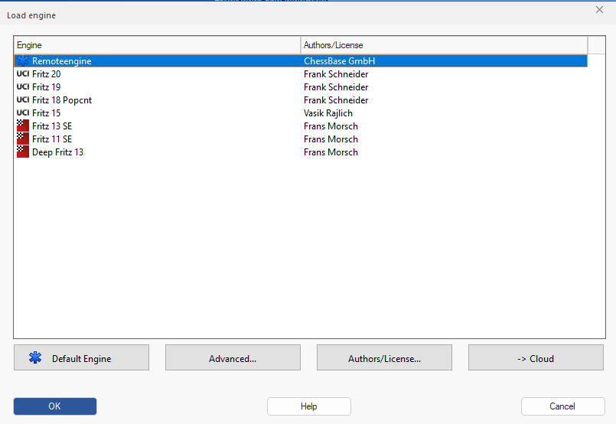Viewport: 616px width, 424px height.
Task: Close the Load engine window
Action: click(x=599, y=10)
